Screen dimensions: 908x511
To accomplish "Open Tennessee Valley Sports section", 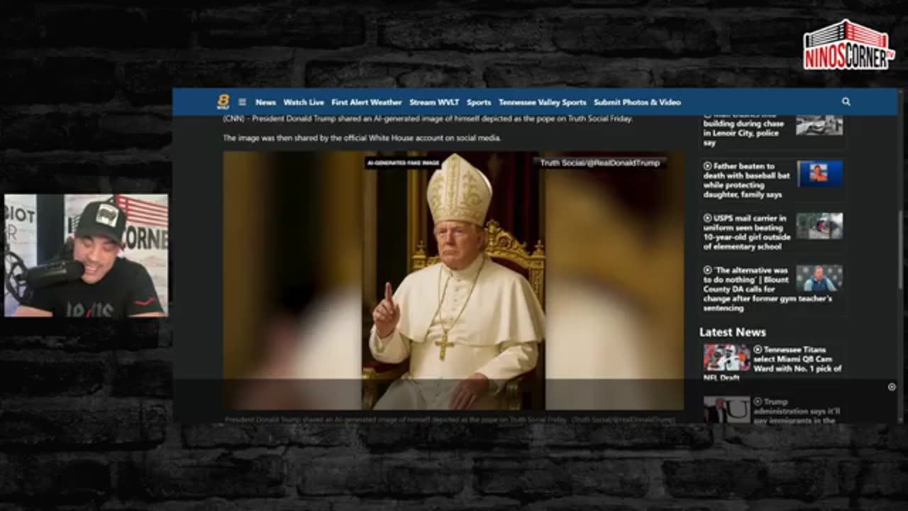I will coord(543,102).
